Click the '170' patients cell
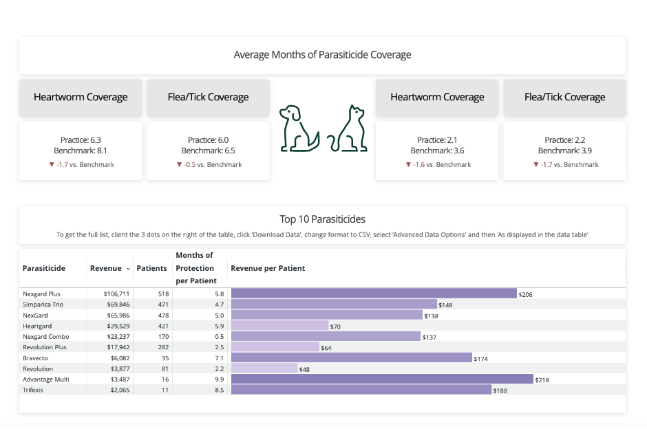 coord(163,337)
